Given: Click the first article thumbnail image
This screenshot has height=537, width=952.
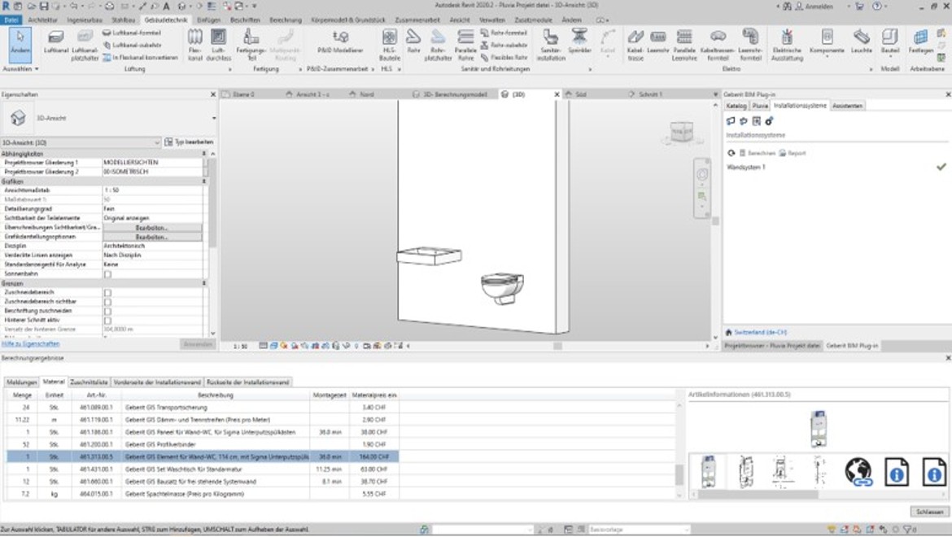Looking at the screenshot, I should coord(708,471).
